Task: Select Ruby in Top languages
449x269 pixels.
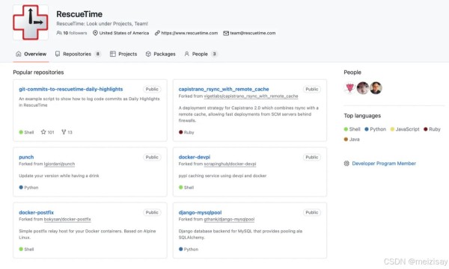Action: (432, 129)
